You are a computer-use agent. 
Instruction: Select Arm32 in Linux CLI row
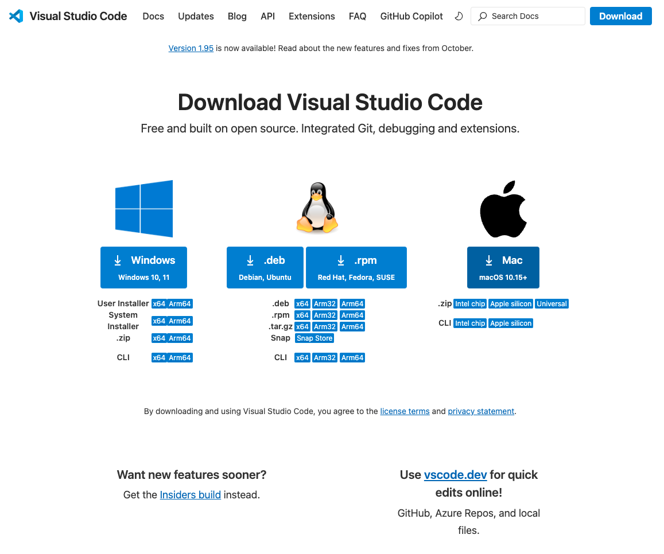(x=325, y=358)
